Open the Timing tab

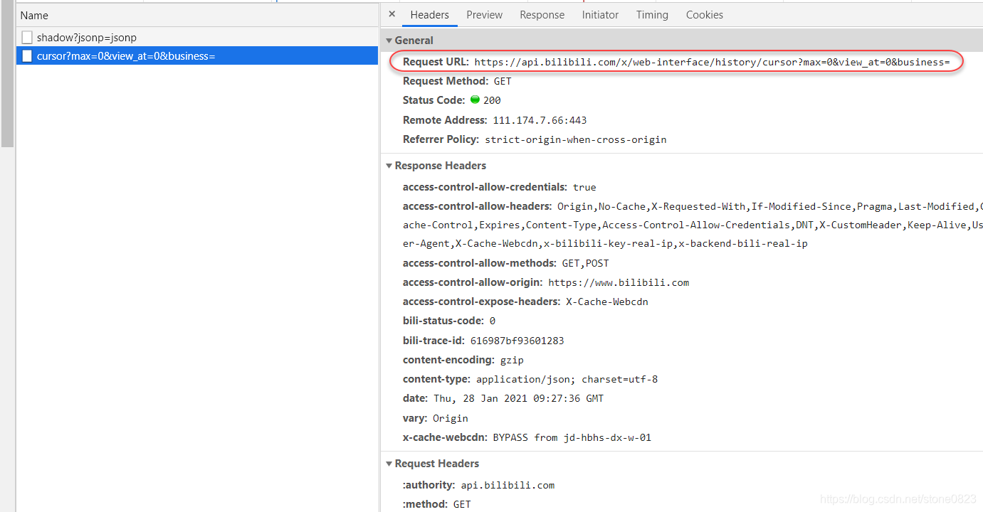652,14
